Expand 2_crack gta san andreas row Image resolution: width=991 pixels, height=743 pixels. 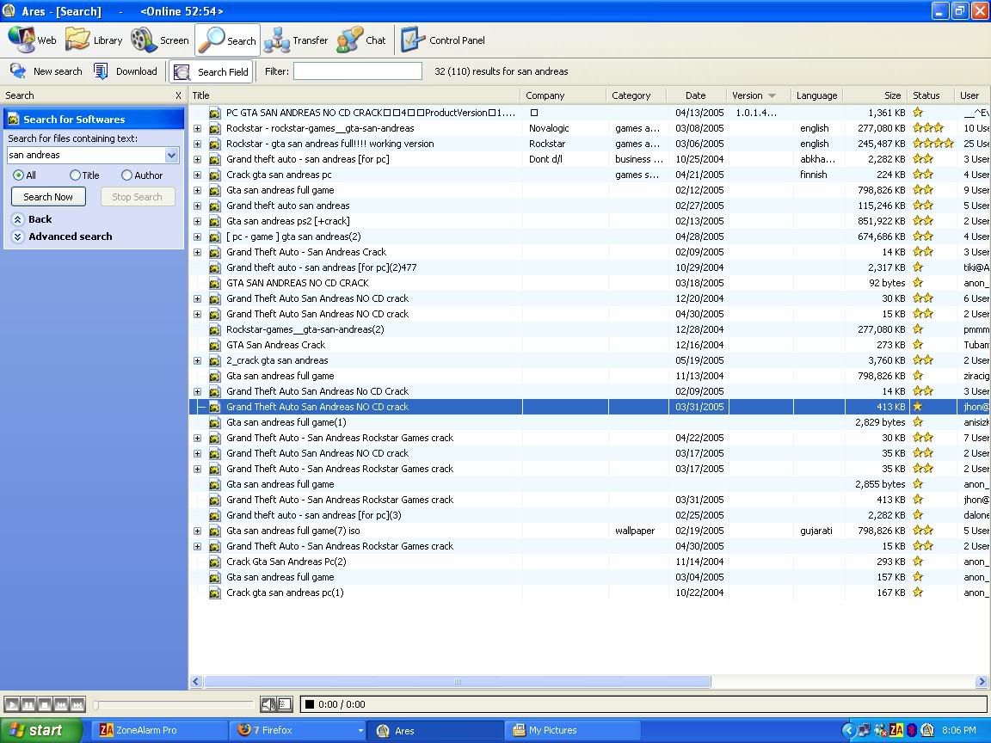click(x=197, y=360)
